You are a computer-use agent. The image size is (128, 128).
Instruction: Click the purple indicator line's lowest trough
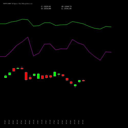point(100,60)
